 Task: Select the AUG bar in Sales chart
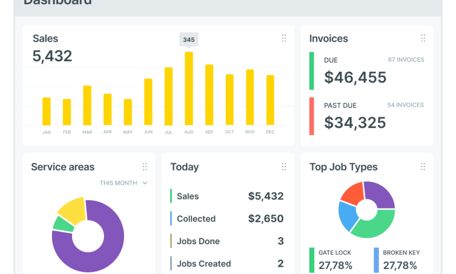pos(189,89)
